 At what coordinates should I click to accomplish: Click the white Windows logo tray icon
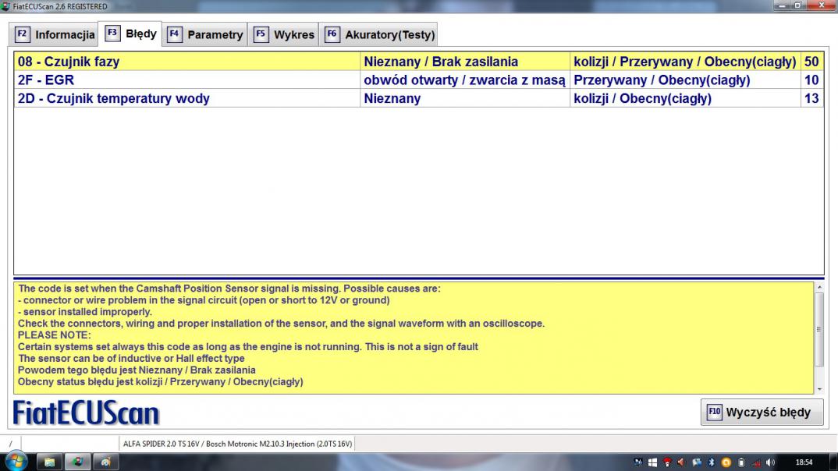pyautogui.click(x=652, y=462)
